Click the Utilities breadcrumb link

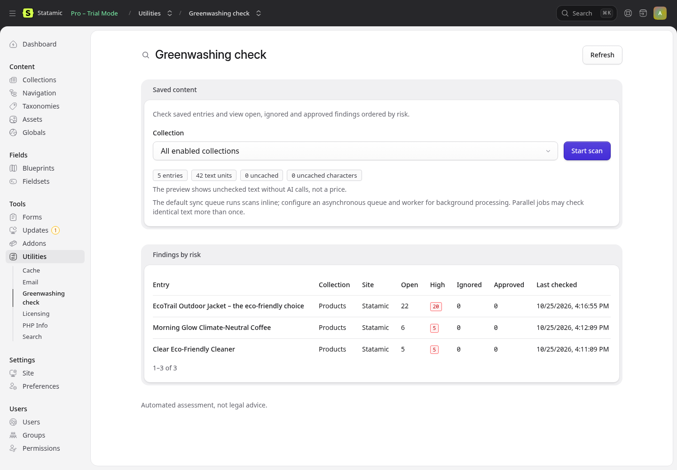click(150, 13)
